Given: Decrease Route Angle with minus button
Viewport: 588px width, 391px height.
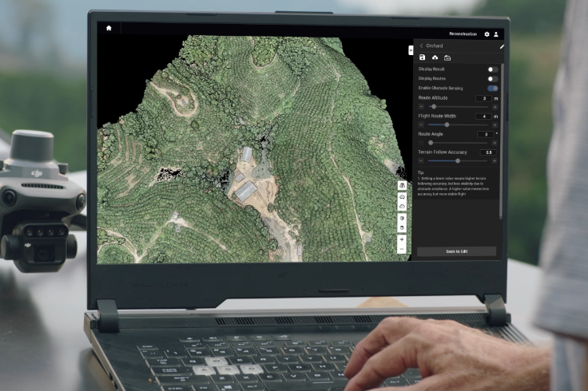Looking at the screenshot, I should pos(421,143).
